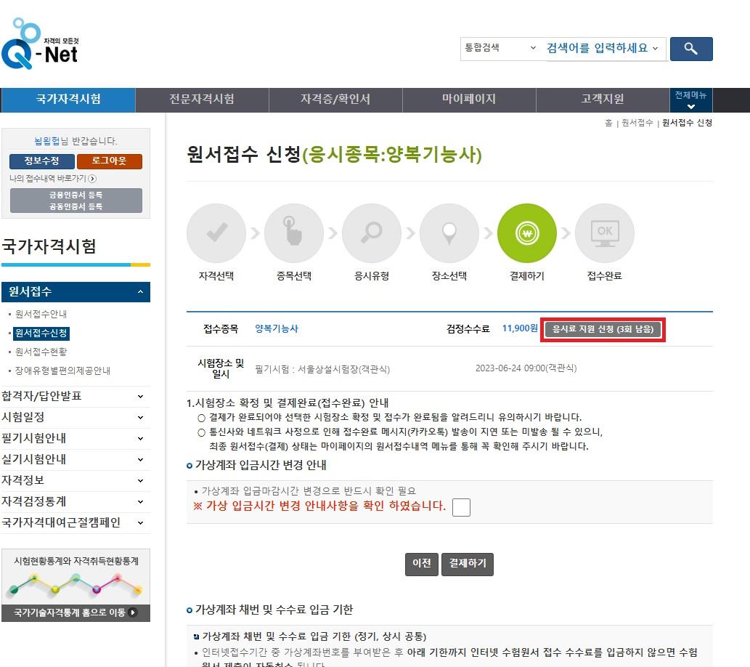Click the 응시유형 magnifier step icon
The height and width of the screenshot is (667, 750).
pyautogui.click(x=371, y=233)
